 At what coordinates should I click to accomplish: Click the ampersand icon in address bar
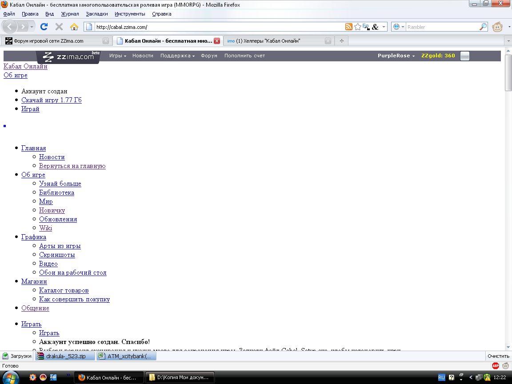375,27
